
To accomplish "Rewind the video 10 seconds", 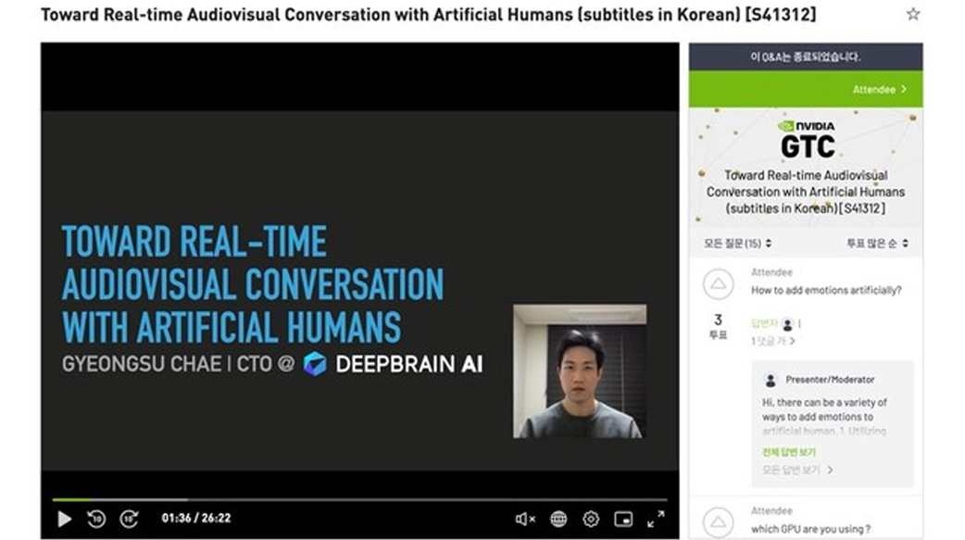I will click(x=96, y=519).
